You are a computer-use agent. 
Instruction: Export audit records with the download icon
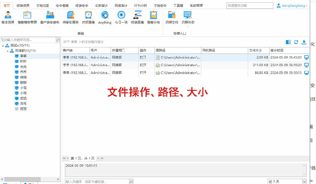pos(304,42)
